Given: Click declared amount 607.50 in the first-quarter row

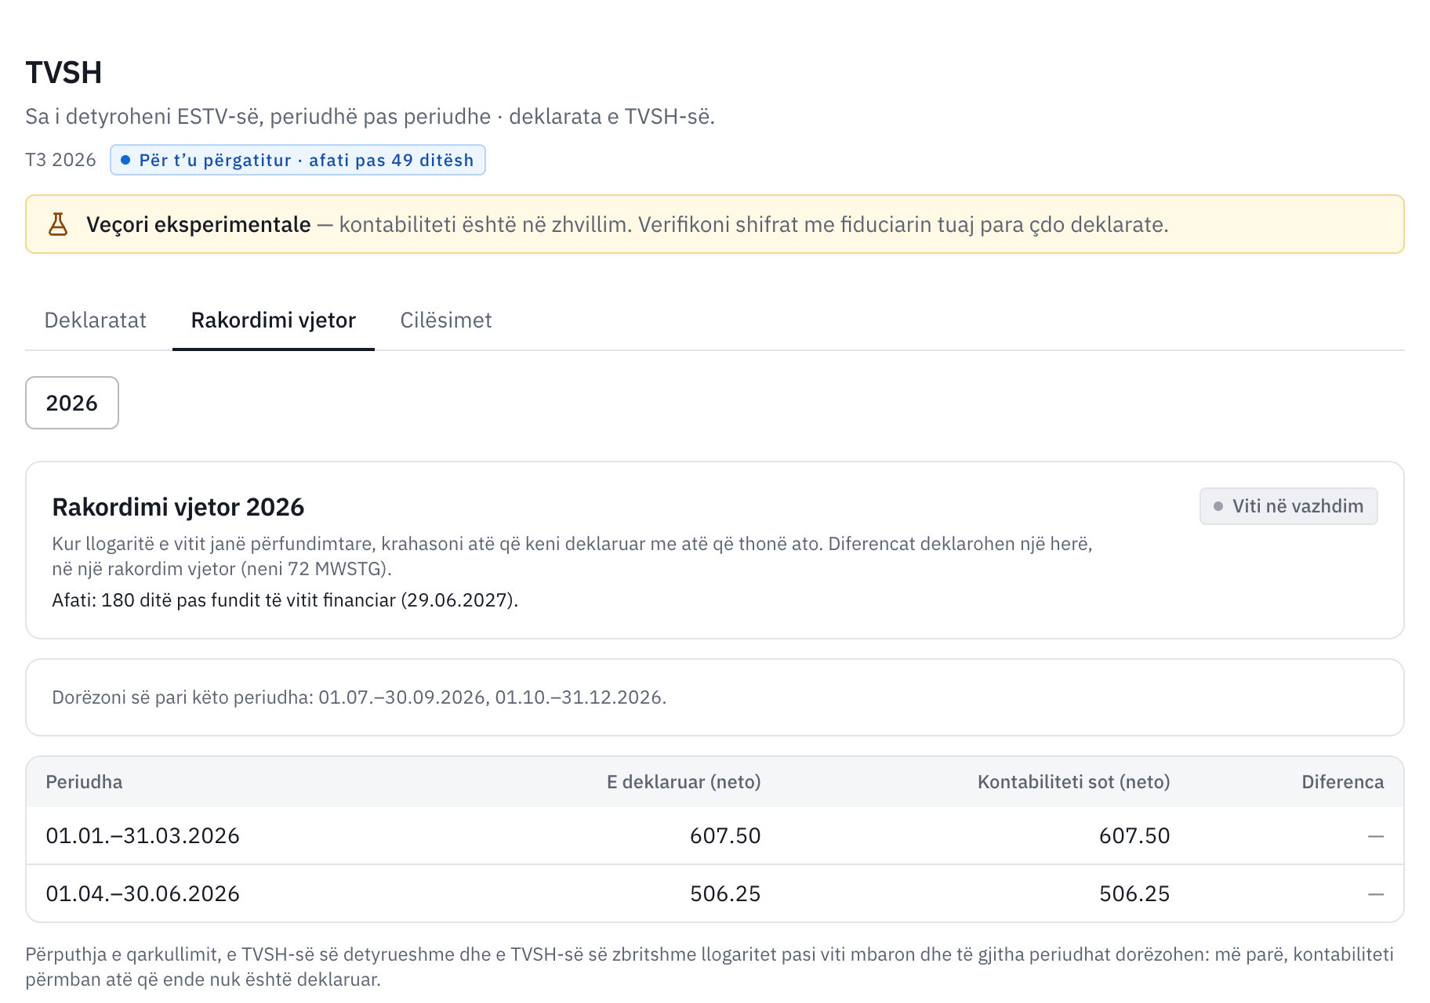Looking at the screenshot, I should pyautogui.click(x=725, y=835).
